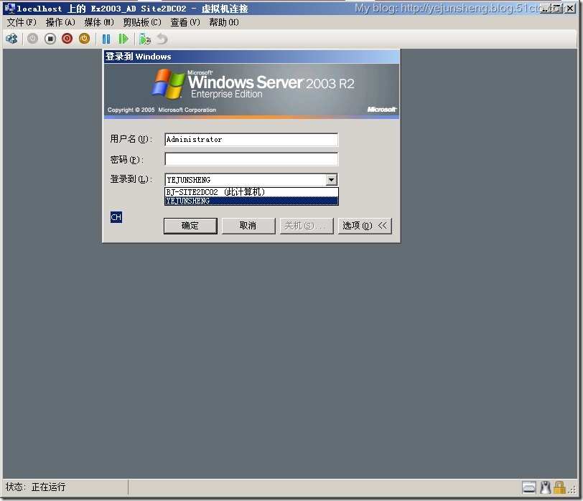Click the VM connection title bar icon
Image resolution: width=583 pixels, height=501 pixels.
coord(9,8)
